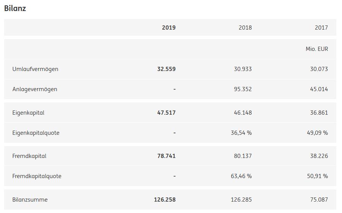Click the Fremdkapitalquote row label
This screenshot has height=213, width=342.
(x=37, y=176)
